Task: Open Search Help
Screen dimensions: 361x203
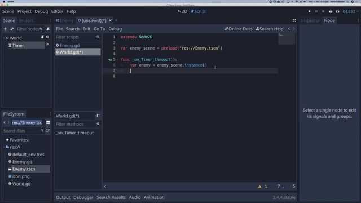Action: (x=270, y=29)
